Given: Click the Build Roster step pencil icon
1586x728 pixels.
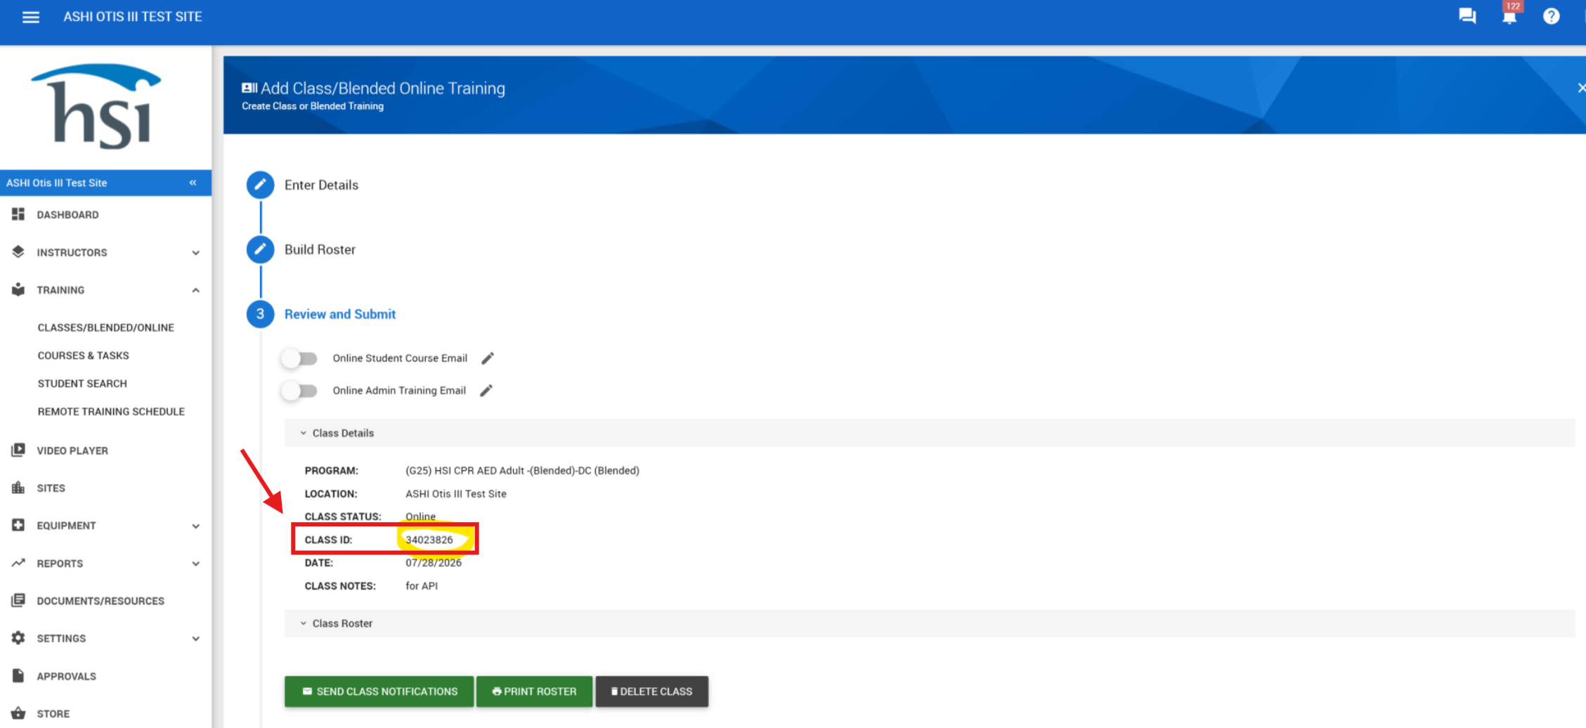Looking at the screenshot, I should 260,249.
